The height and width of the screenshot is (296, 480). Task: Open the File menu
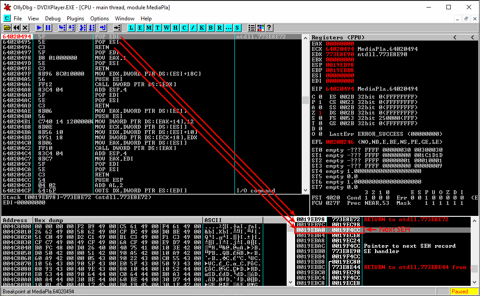point(18,19)
